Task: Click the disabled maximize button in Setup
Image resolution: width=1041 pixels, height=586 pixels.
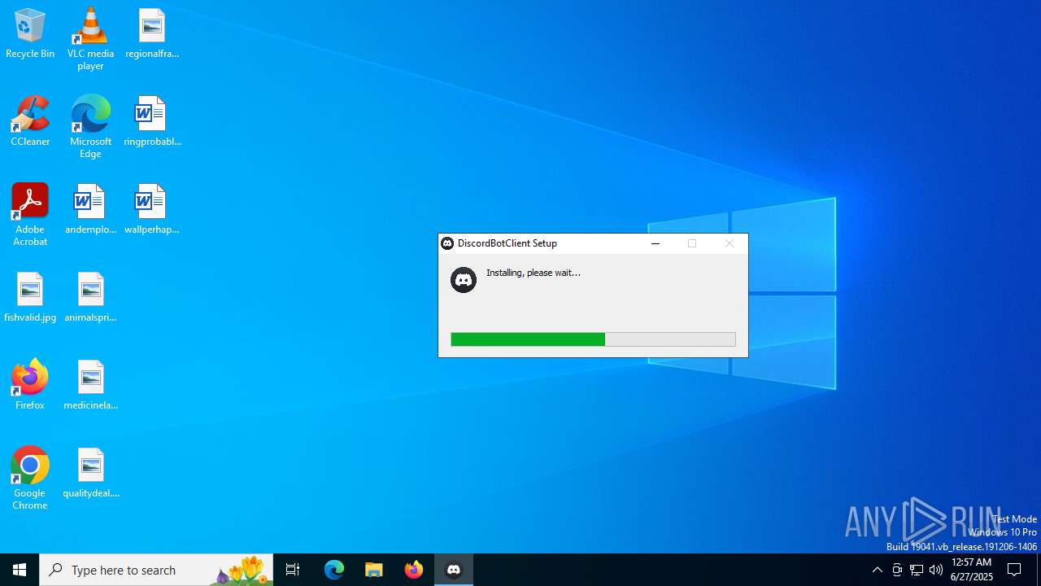Action: tap(692, 243)
